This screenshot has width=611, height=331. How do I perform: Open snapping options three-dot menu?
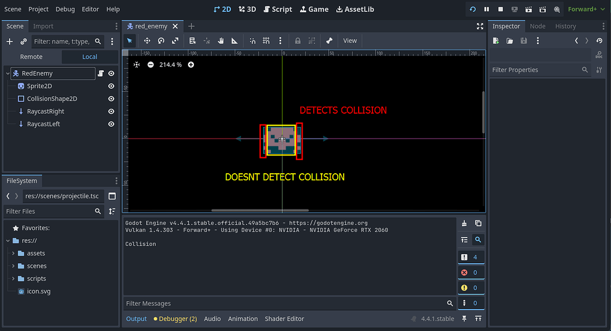(x=280, y=40)
